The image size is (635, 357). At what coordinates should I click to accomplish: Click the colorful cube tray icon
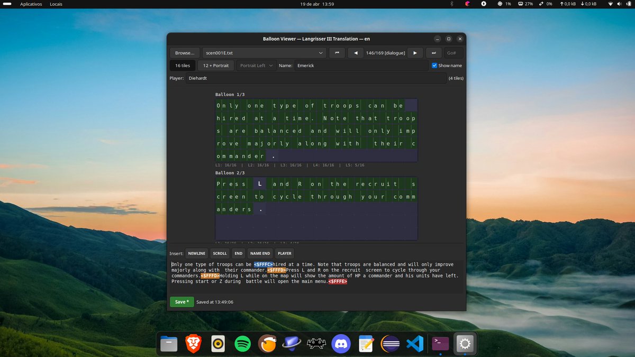point(467,4)
